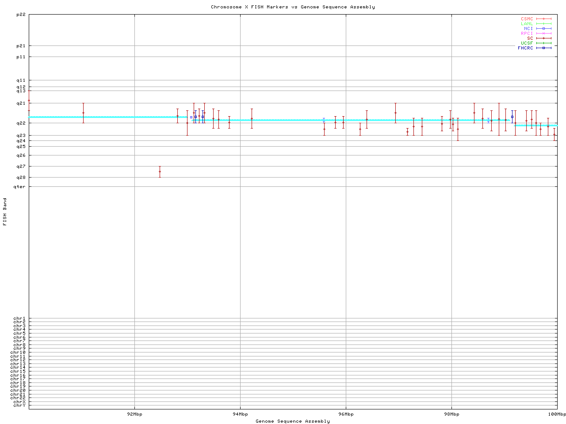Select the chr1 y-axis label

pyautogui.click(x=19, y=318)
